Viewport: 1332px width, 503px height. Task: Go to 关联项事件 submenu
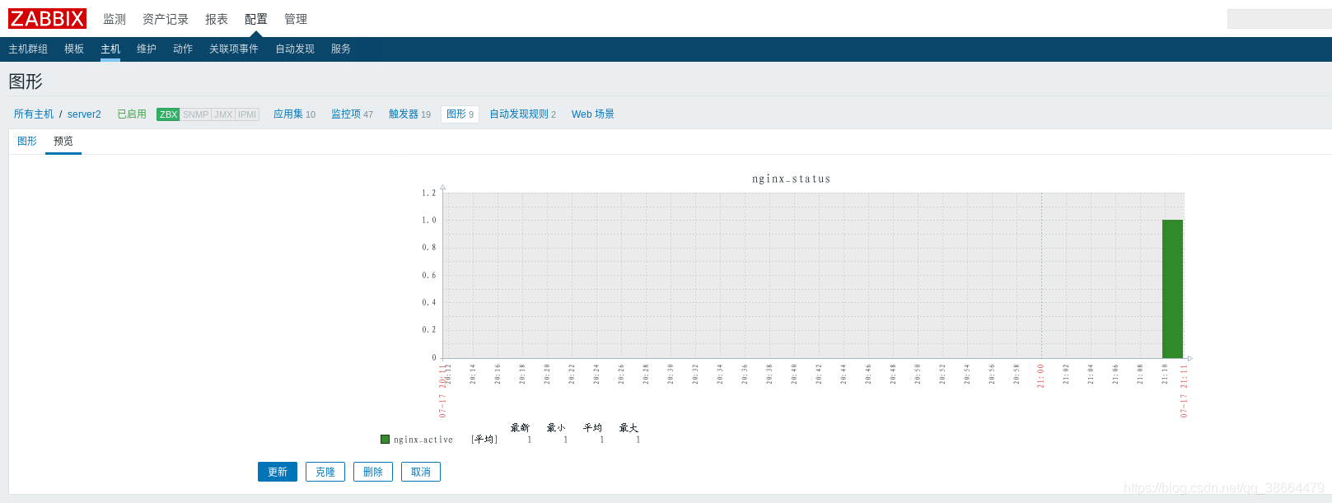tap(234, 49)
